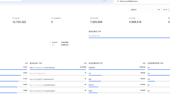Screen dimensions: 170x105
Task: Click the custom protection stat icon
Action: pyautogui.click(x=91, y=18)
